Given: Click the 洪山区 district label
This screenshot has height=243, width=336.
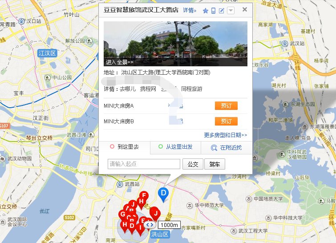Looking at the screenshot, I should pyautogui.click(x=160, y=234).
